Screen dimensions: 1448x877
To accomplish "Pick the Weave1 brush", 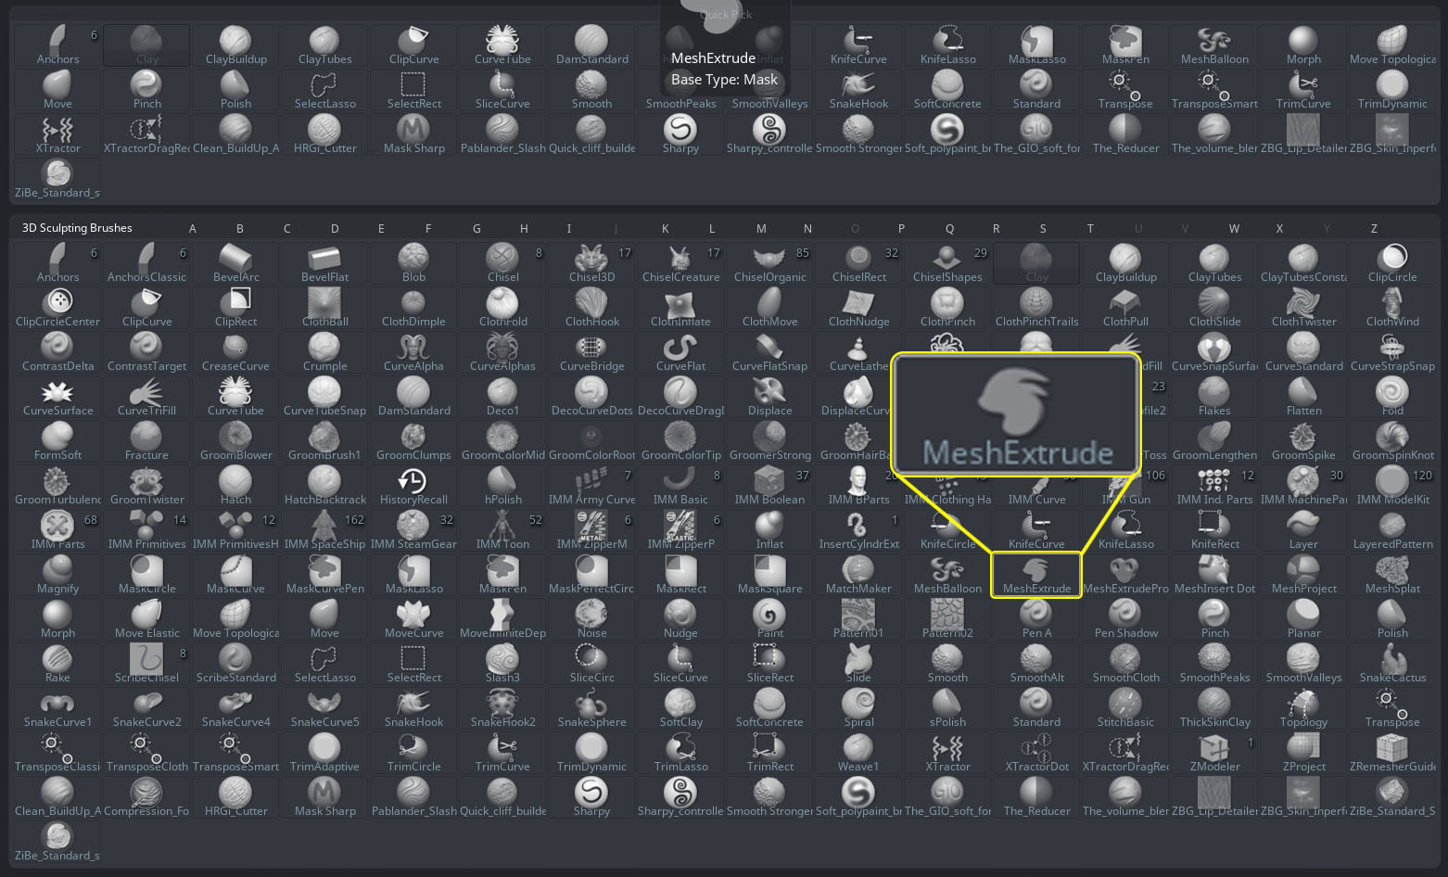I will [x=858, y=754].
